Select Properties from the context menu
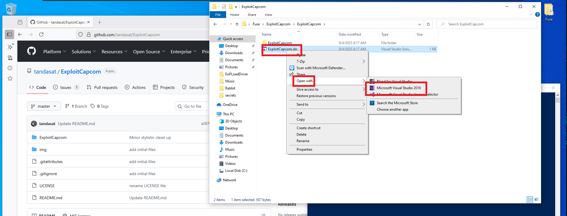The image size is (567, 216). (x=304, y=149)
